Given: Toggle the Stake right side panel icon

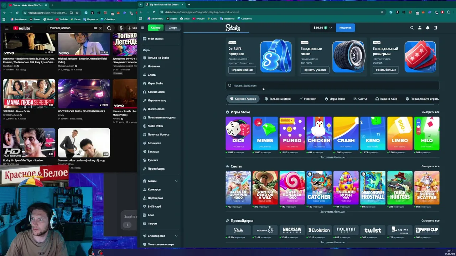Looking at the screenshot, I should coord(435,28).
